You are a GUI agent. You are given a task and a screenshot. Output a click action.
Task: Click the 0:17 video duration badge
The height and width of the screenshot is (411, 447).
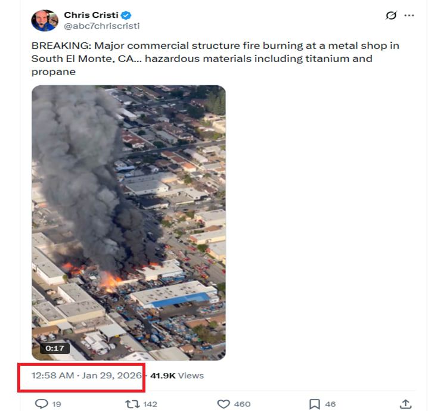click(x=54, y=348)
